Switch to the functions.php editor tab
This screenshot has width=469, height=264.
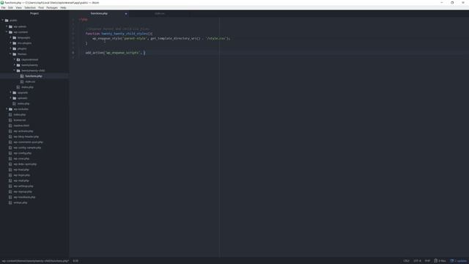pos(100,13)
